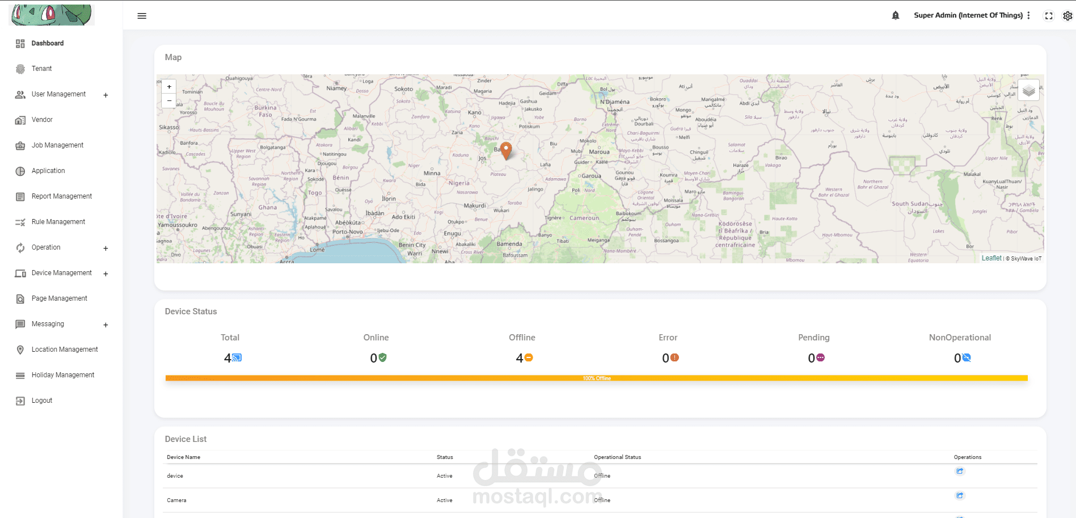1076x518 pixels.
Task: Open Report Management menu item
Action: click(62, 196)
